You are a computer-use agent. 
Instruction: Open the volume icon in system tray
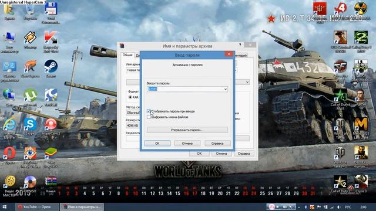tap(339, 207)
